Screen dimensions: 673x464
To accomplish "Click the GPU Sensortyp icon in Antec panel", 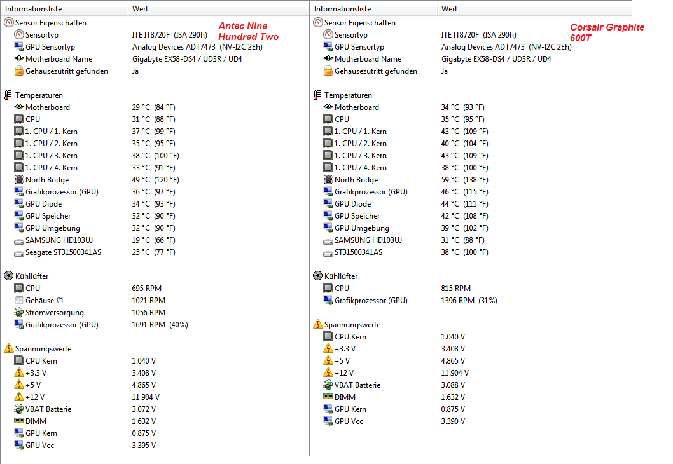I will [x=19, y=47].
